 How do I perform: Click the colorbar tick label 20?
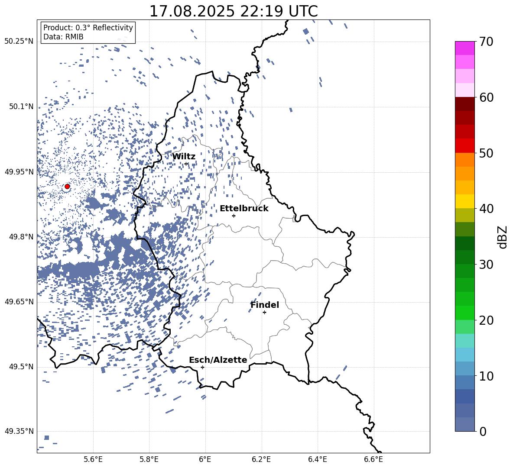(x=486, y=320)
